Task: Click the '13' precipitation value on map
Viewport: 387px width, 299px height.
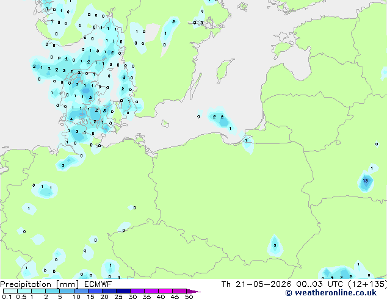Action: (x=365, y=181)
